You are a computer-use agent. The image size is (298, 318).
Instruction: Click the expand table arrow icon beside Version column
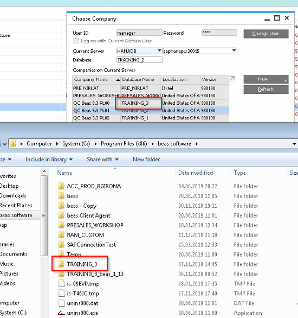pos(232,78)
